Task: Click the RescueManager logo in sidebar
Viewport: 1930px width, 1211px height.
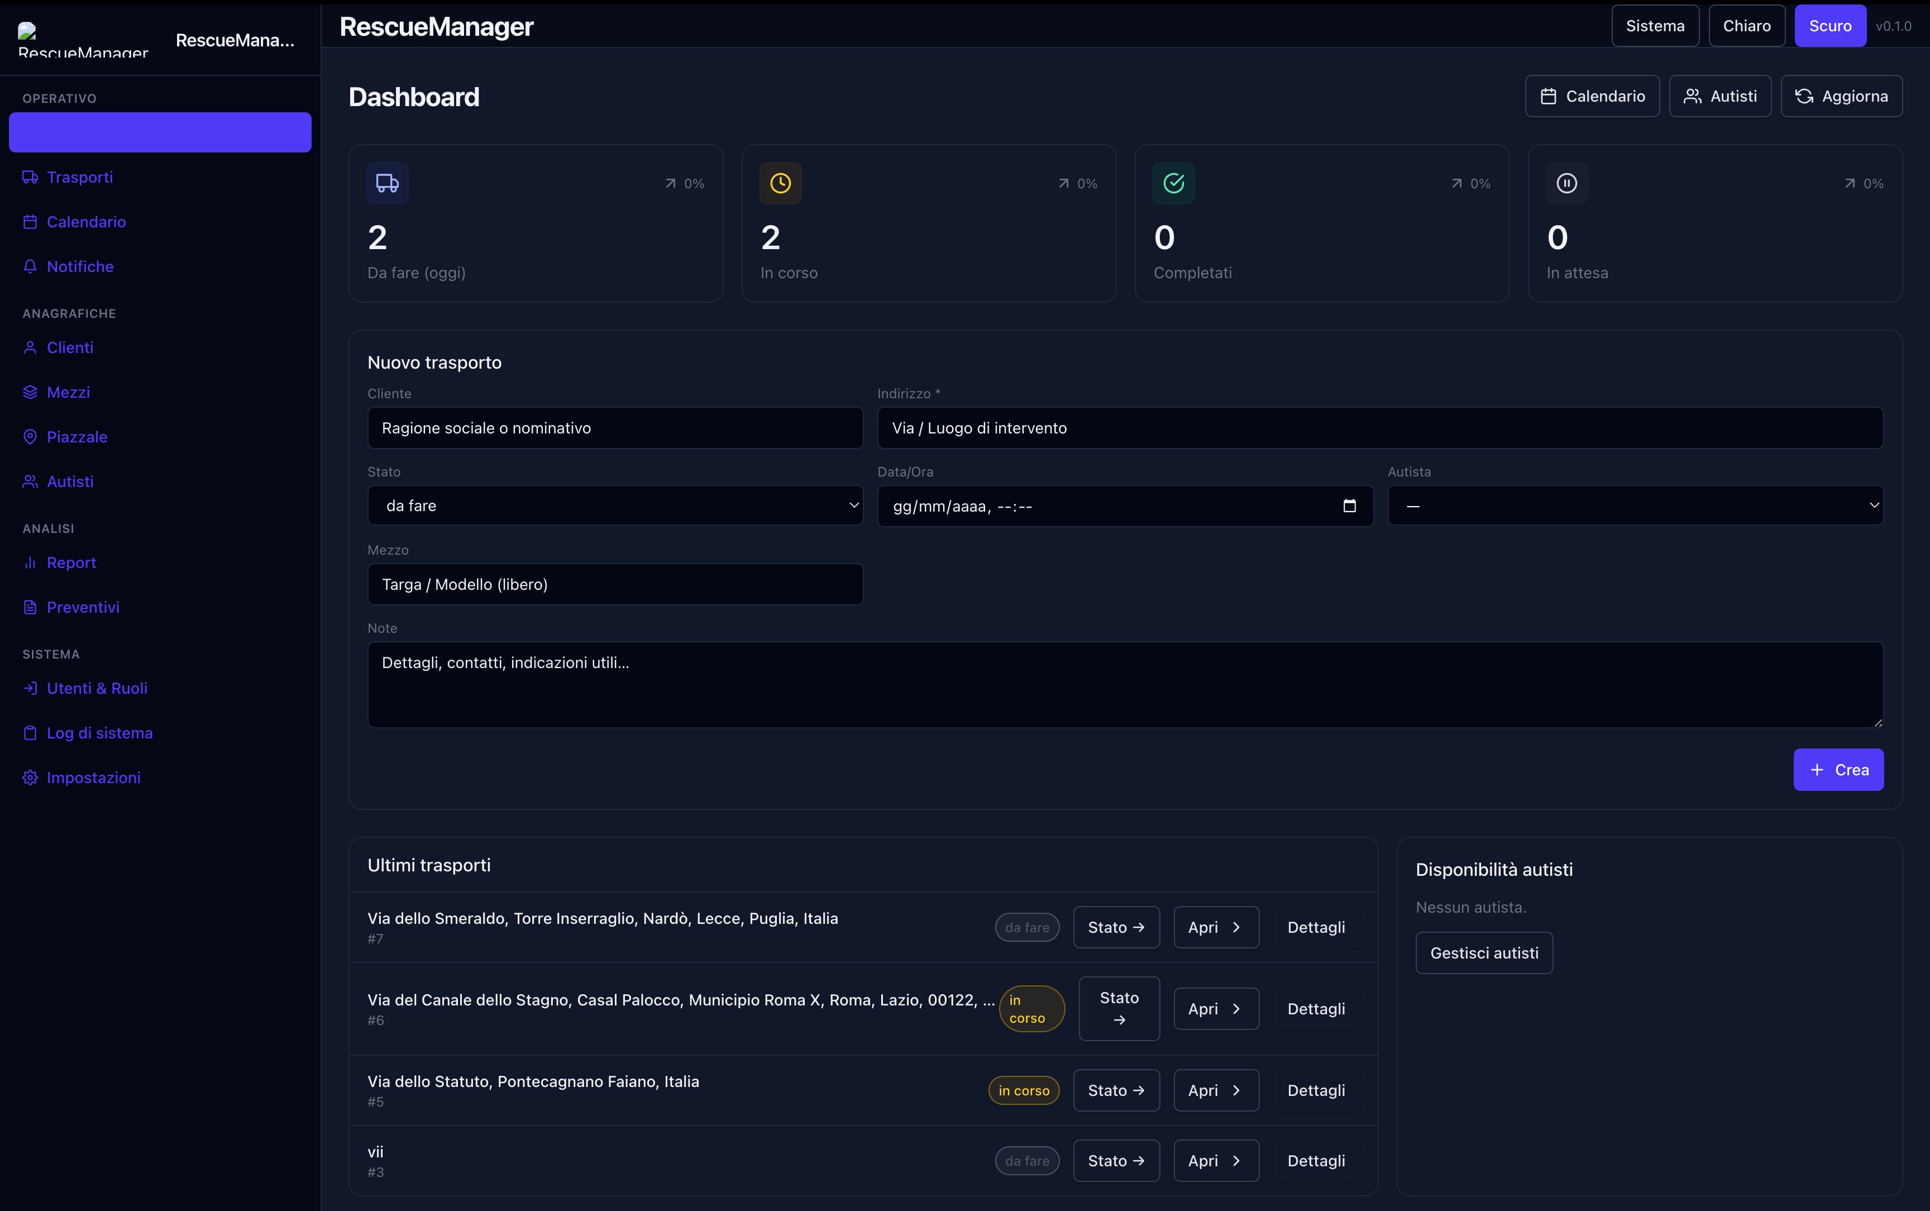Action: click(83, 40)
